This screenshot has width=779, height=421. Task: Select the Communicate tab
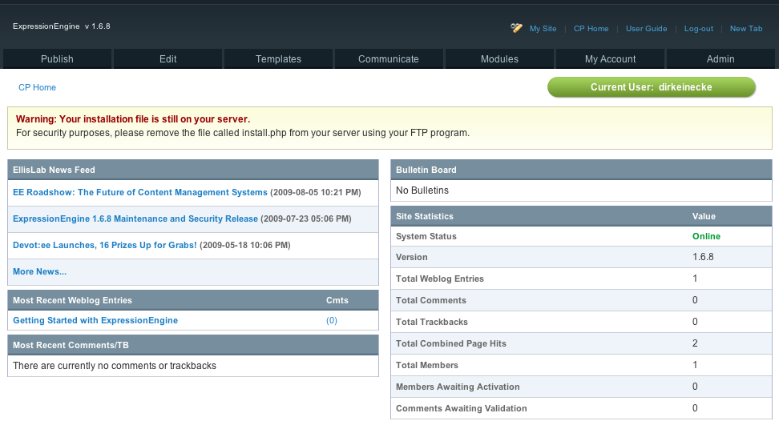[389, 59]
